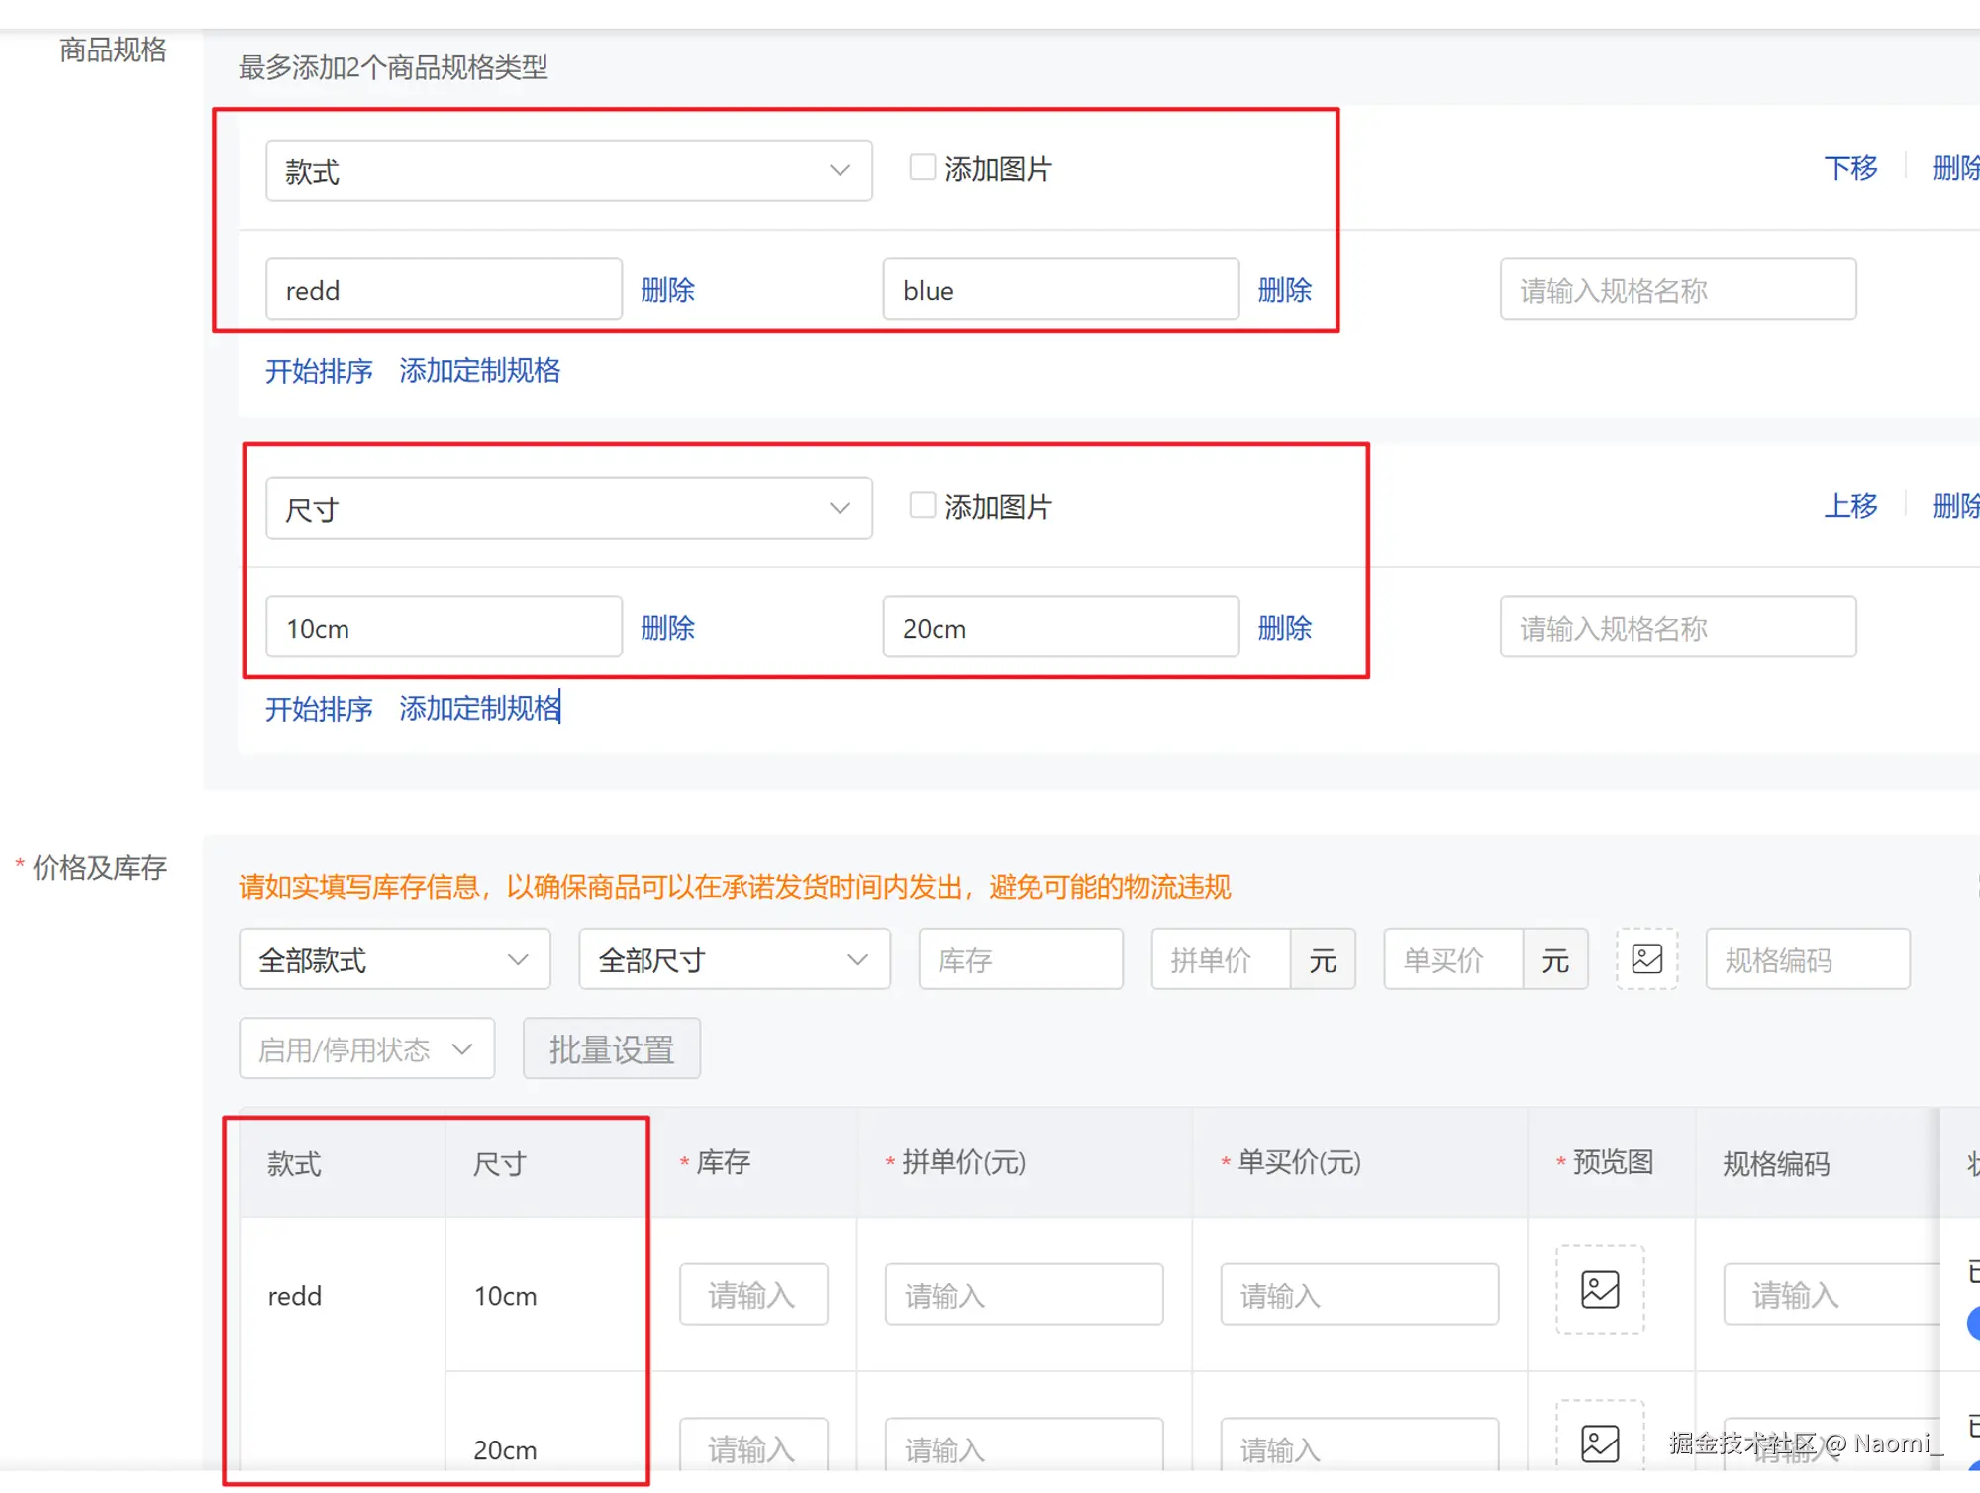Click 下移 link for 款式 spec
The image size is (1980, 1493).
1849,168
